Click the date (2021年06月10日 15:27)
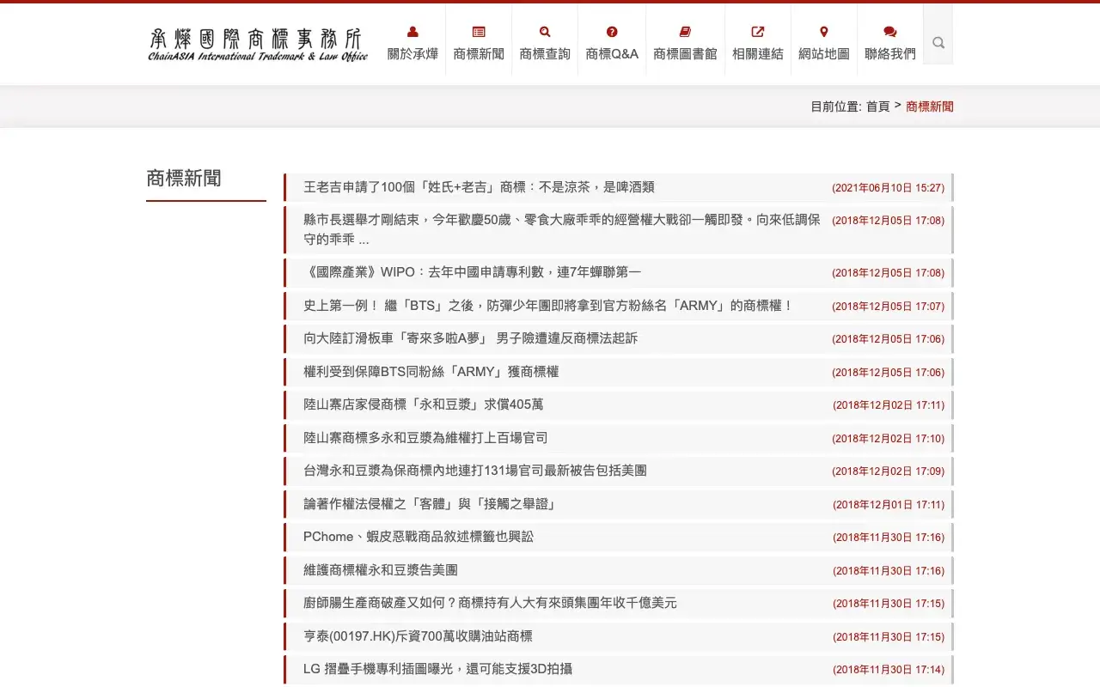This screenshot has width=1100, height=687. tap(888, 187)
